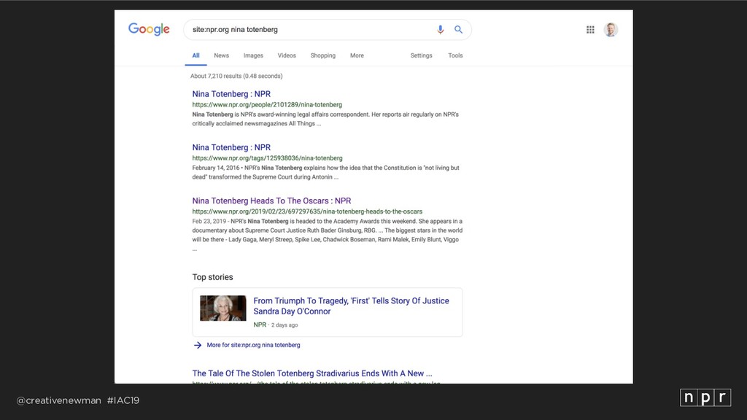Click the blue search magnifier icon
The height and width of the screenshot is (420, 747).
tap(458, 29)
